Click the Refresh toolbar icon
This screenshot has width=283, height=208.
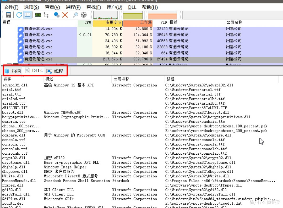pyautogui.click(x=19, y=15)
